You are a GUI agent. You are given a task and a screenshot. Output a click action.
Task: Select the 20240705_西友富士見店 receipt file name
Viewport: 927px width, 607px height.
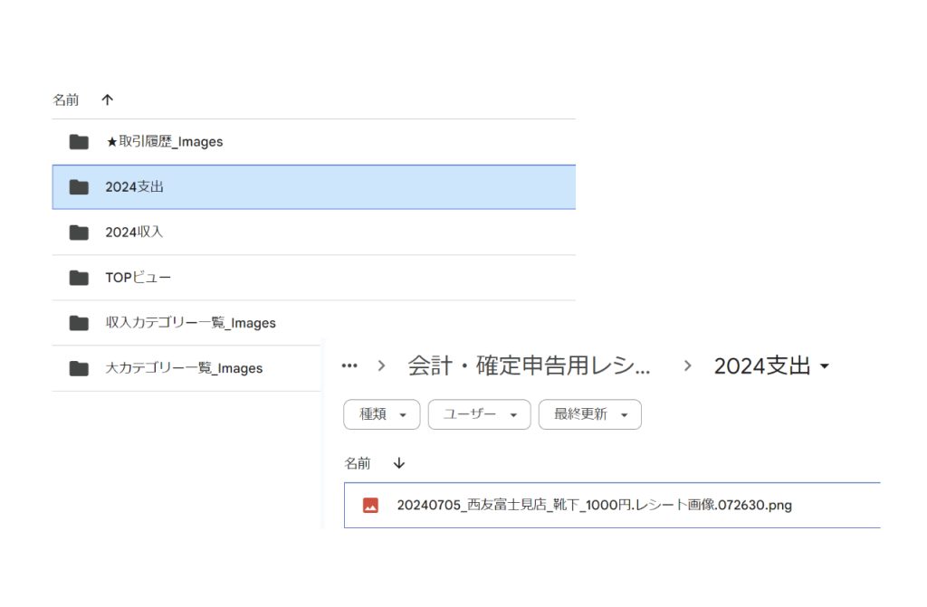pyautogui.click(x=594, y=506)
